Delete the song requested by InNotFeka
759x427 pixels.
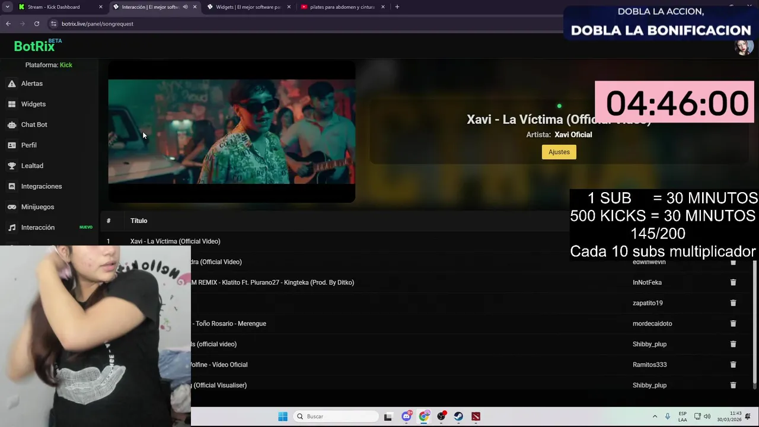tap(733, 282)
